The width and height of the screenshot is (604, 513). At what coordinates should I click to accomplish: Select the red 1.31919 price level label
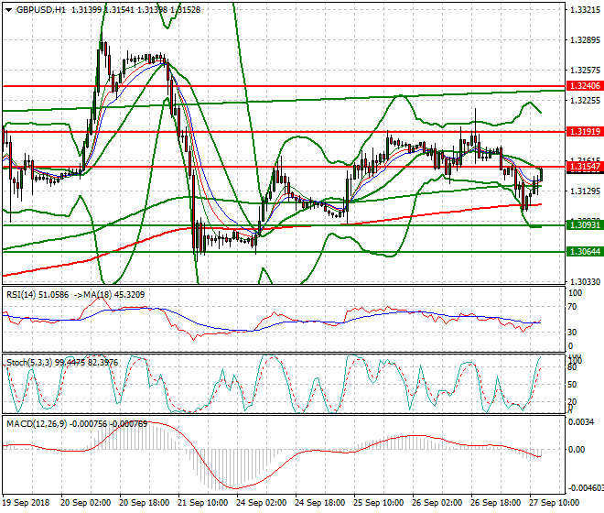(585, 132)
